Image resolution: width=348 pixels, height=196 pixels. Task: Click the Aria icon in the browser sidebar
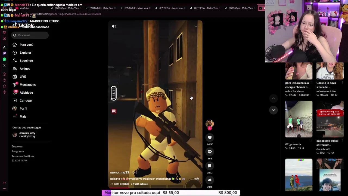click(4, 47)
